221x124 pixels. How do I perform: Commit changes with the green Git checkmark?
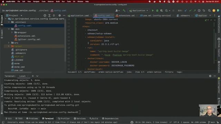[x=190, y=11]
